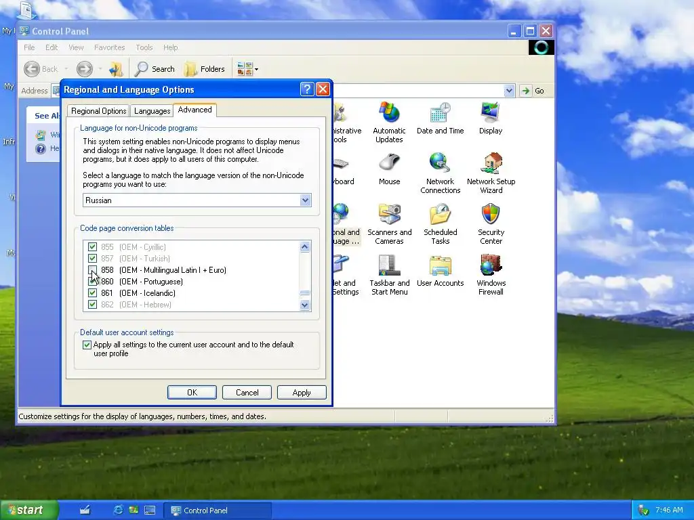
Task: Open Scanners and Cameras icon
Action: coord(389,224)
